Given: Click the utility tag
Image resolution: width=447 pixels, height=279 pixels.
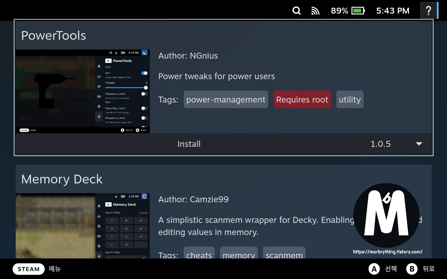Looking at the screenshot, I should click(350, 99).
